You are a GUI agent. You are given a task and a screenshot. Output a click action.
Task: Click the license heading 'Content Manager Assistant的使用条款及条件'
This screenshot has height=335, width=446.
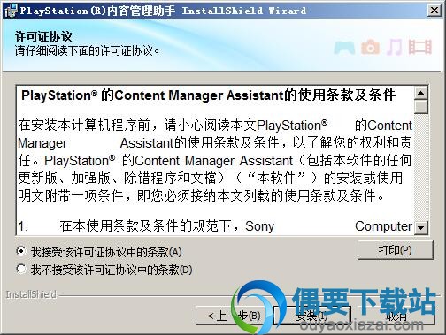pos(255,95)
